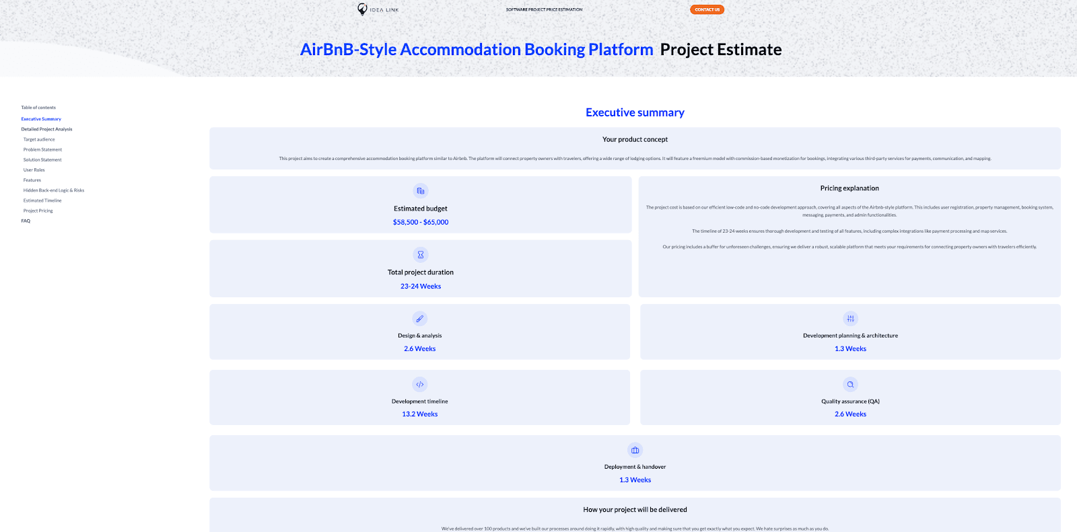
Task: Jump to FAQ section
Action: tap(26, 221)
